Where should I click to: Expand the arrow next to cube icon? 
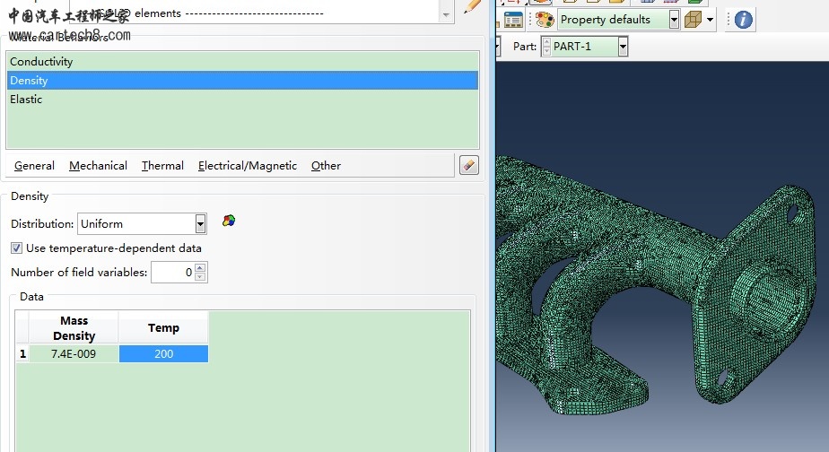(x=711, y=20)
